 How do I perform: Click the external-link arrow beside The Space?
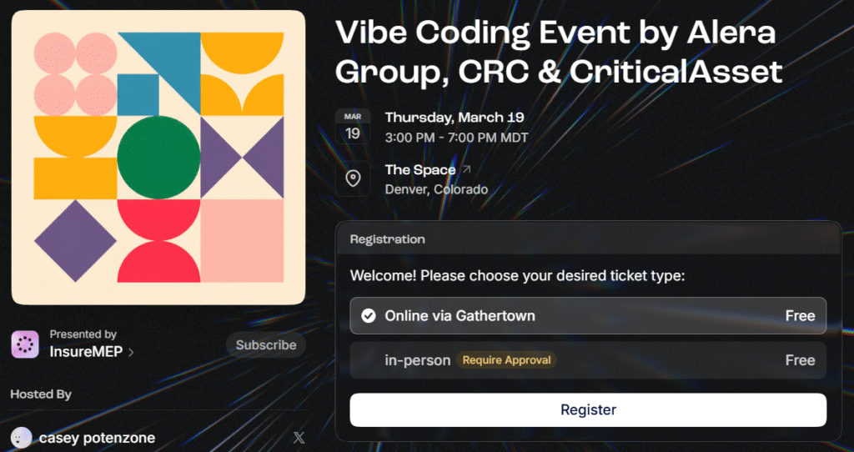tap(467, 169)
